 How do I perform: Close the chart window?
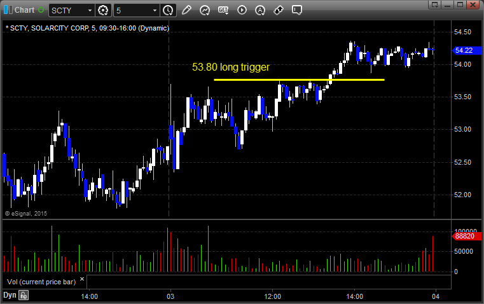click(x=473, y=4)
